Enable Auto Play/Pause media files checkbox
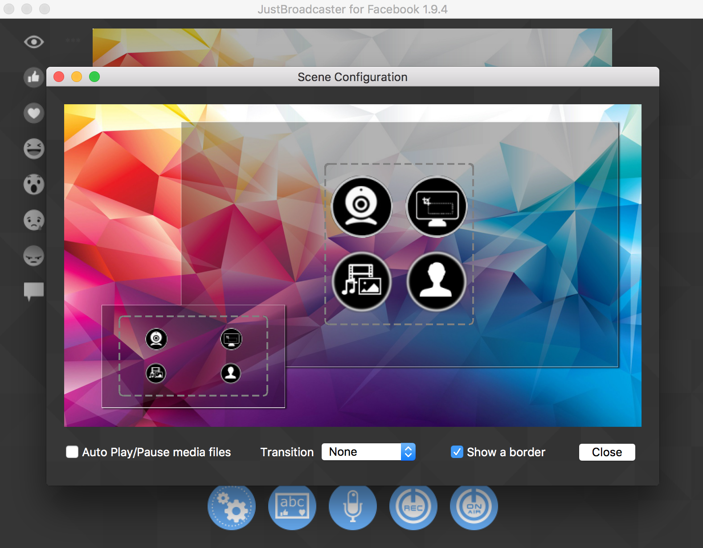703x548 pixels. pos(72,452)
